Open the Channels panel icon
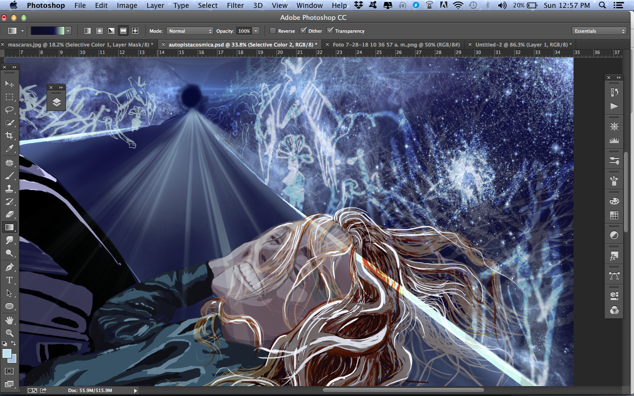This screenshot has width=634, height=396. pyautogui.click(x=614, y=310)
